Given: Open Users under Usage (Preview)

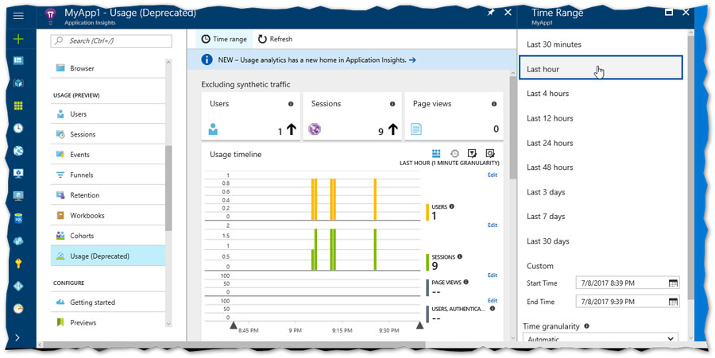Looking at the screenshot, I should [107, 114].
